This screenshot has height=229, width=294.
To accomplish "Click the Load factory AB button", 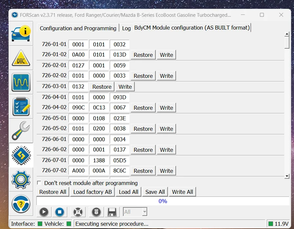I will coord(92,192).
